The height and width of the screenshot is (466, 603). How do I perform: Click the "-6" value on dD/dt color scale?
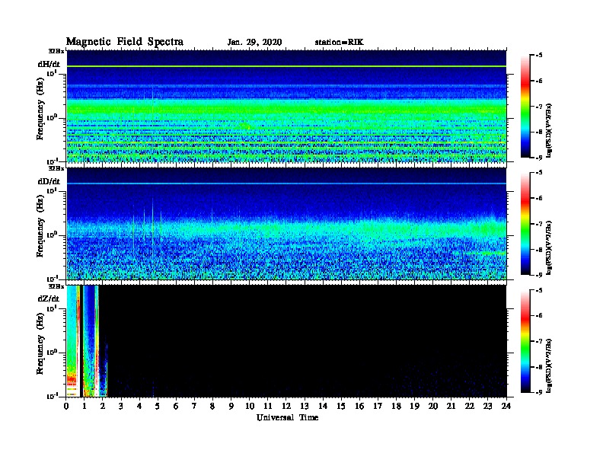(x=539, y=199)
